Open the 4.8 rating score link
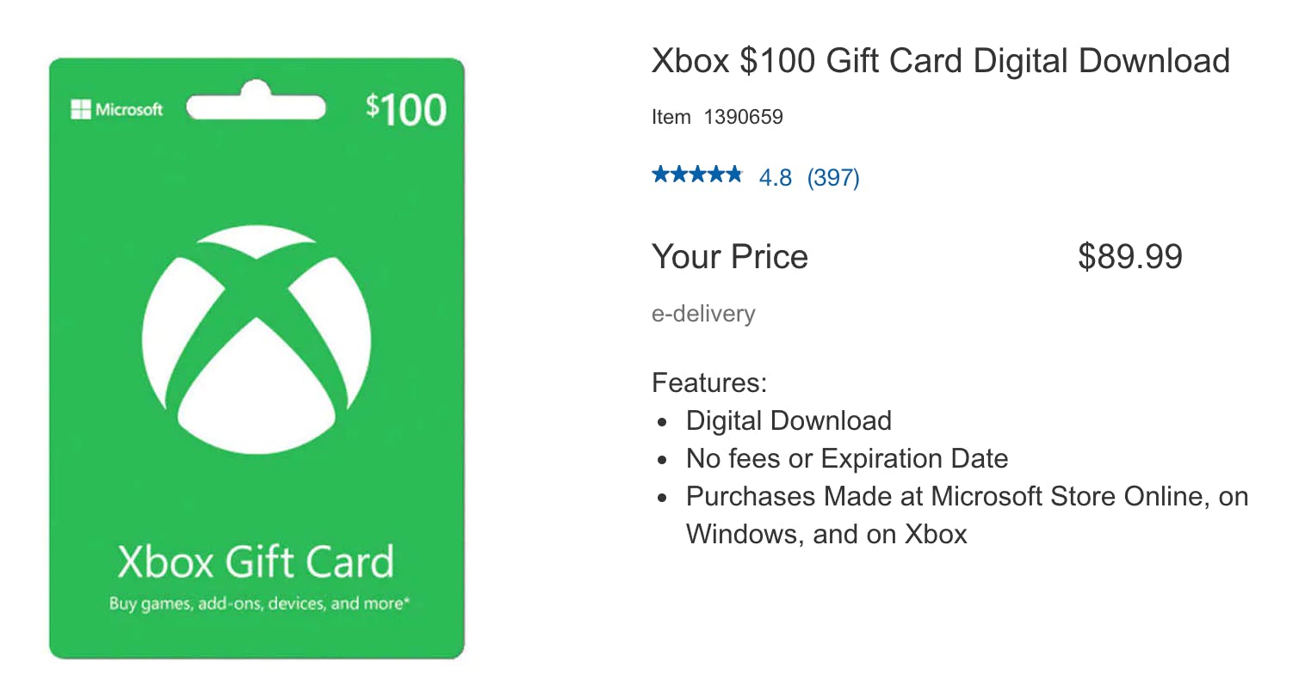Viewport: 1305px width, 686px height. [x=775, y=177]
